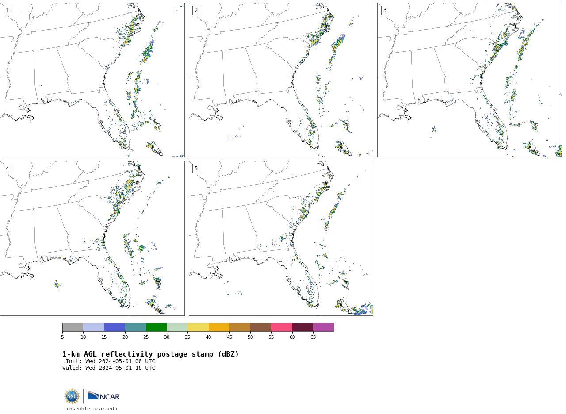Viewport: 566px width, 414px height.
Task: Click panel number label 4
Action: click(x=7, y=169)
